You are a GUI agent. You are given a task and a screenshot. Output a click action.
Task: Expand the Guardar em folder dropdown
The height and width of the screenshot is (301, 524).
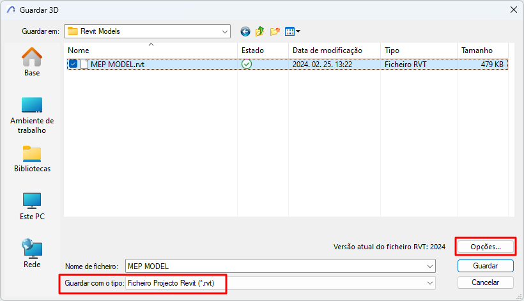pyautogui.click(x=224, y=32)
